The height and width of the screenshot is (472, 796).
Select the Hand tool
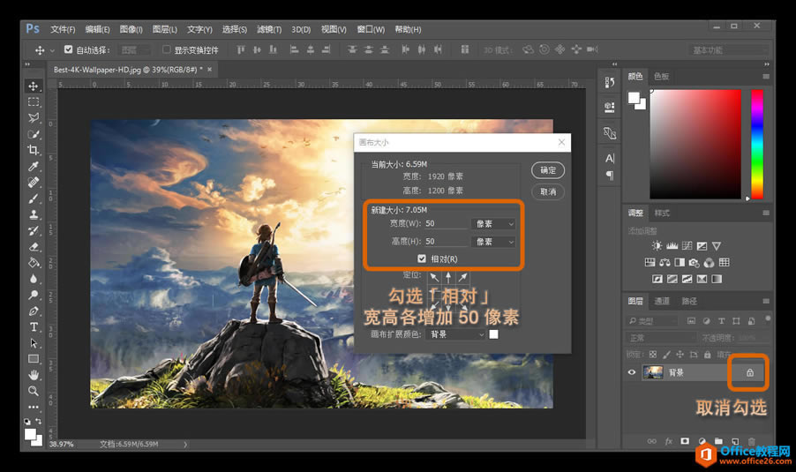(34, 375)
